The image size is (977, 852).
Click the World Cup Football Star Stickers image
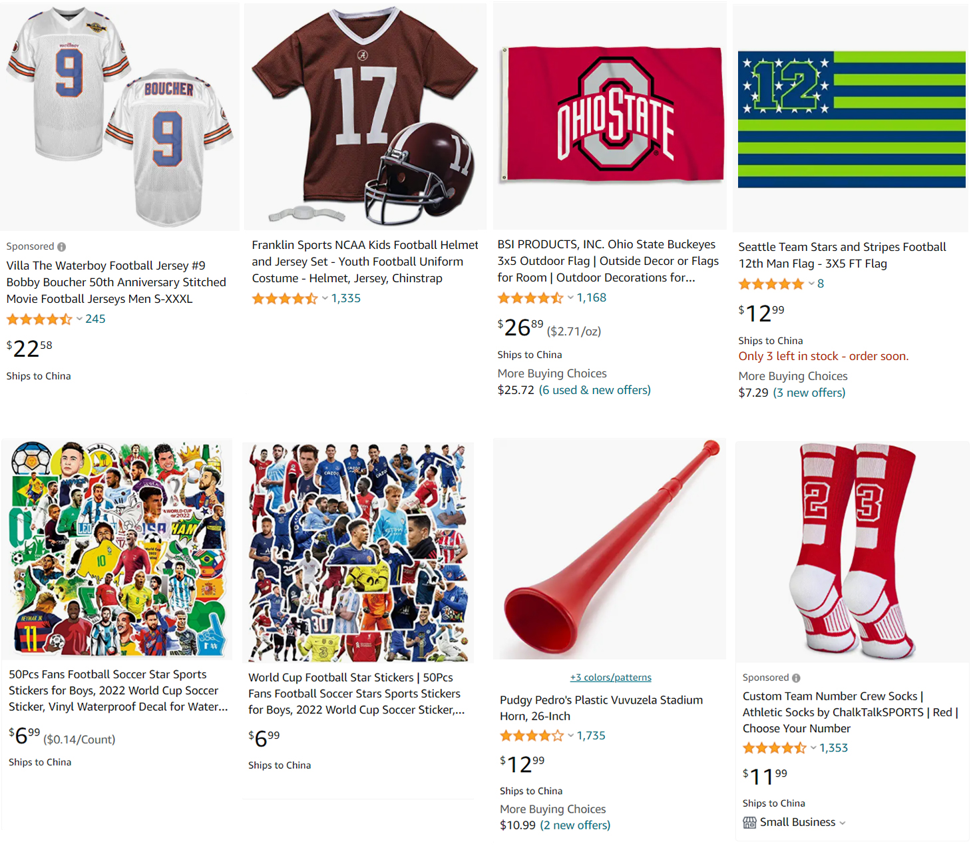(359, 551)
